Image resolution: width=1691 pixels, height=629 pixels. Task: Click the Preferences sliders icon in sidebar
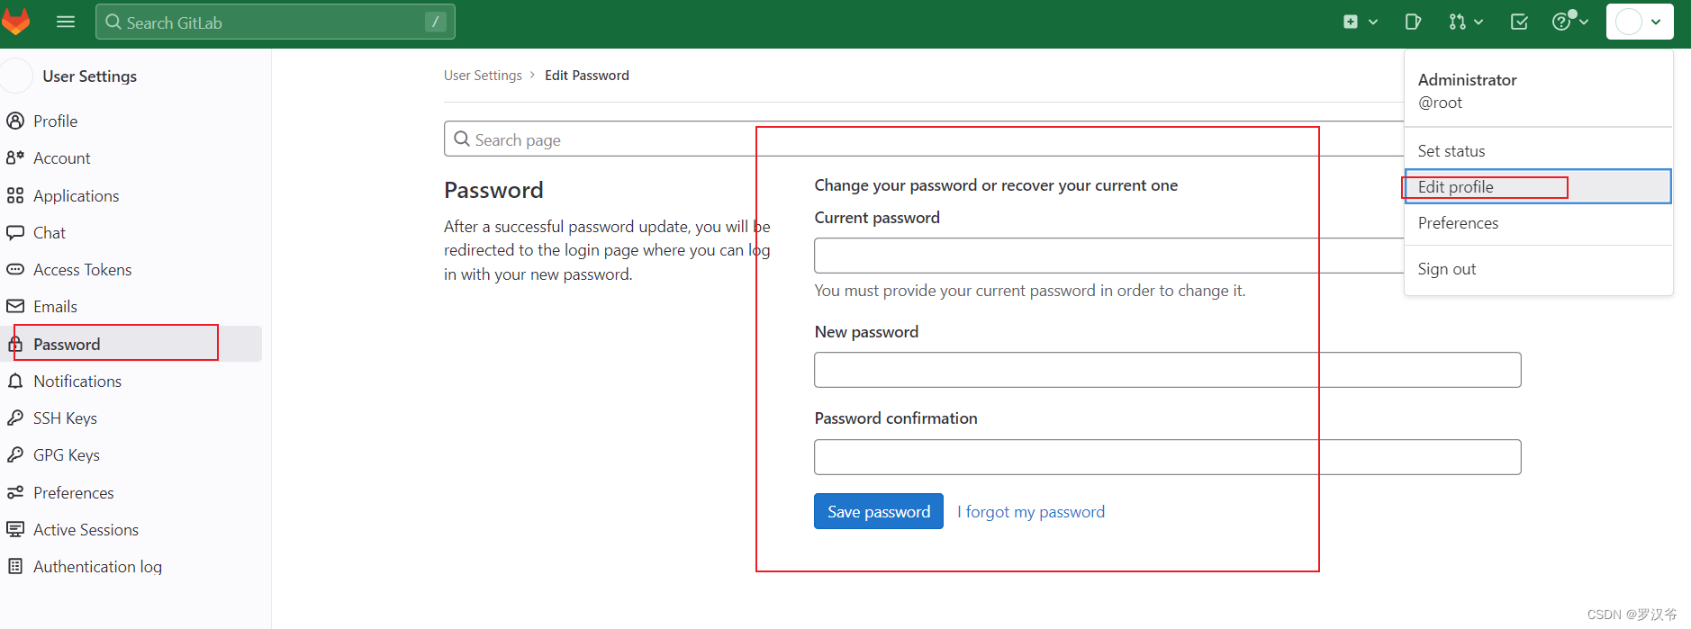point(15,492)
